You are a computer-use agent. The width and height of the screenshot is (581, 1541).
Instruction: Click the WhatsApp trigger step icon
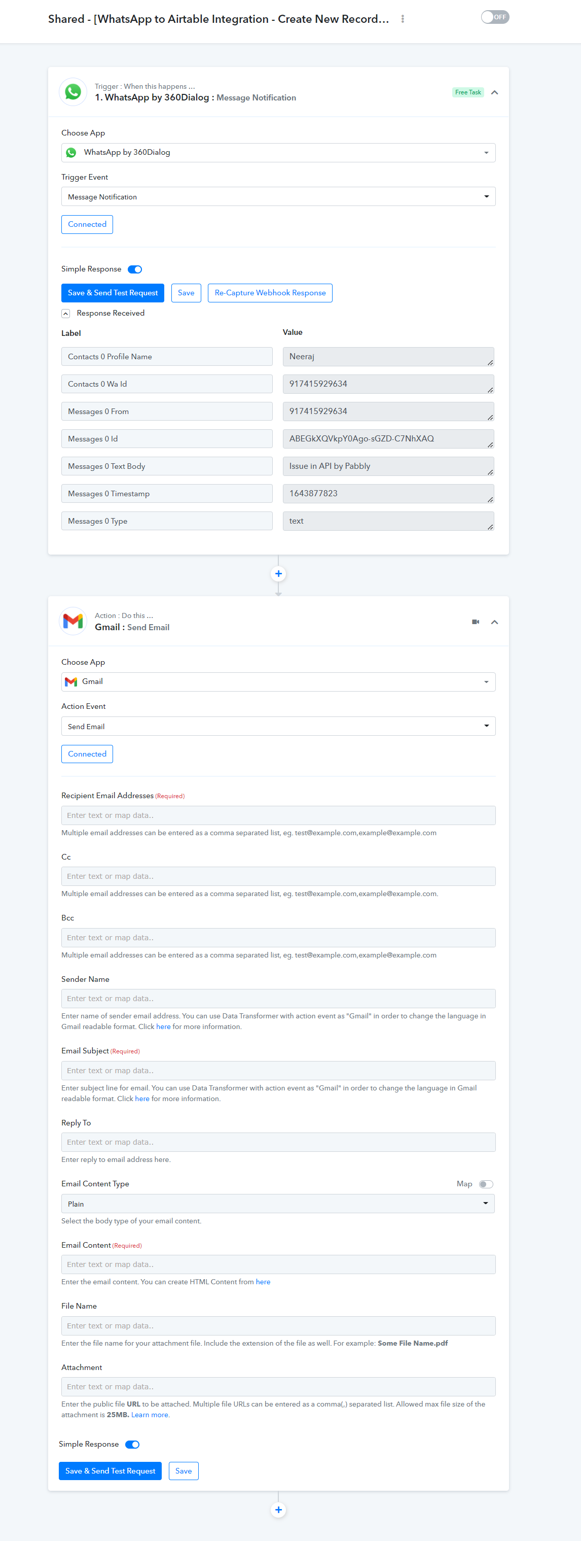(x=73, y=92)
